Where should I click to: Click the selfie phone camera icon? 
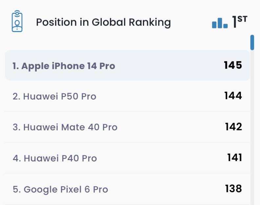click(x=17, y=22)
